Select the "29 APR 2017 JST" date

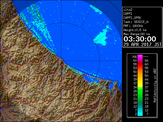[x=142, y=44]
